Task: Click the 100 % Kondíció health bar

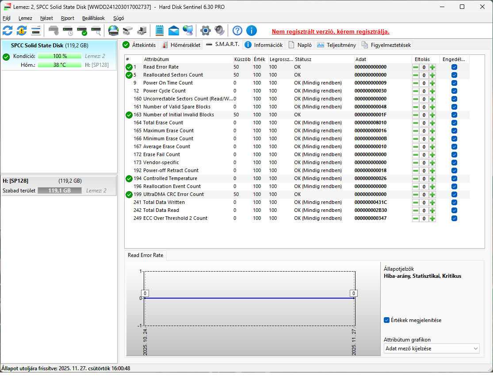Action: (60, 56)
